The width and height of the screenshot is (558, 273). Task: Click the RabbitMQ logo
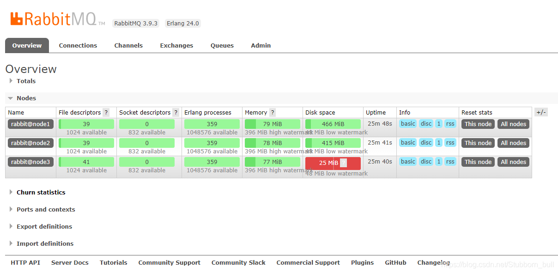tap(53, 19)
